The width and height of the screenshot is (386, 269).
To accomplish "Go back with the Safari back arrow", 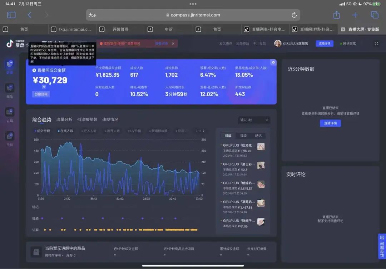I will tap(30, 15).
